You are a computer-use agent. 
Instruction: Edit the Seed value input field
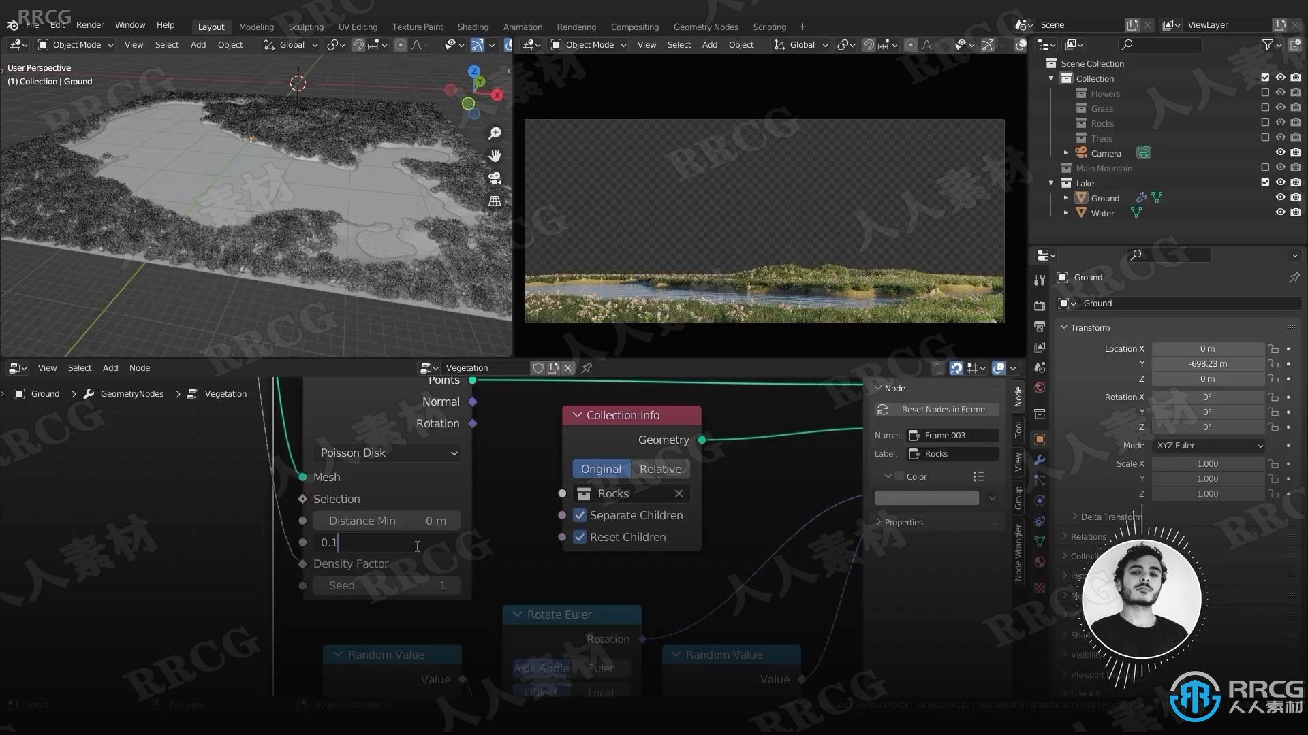pos(387,585)
